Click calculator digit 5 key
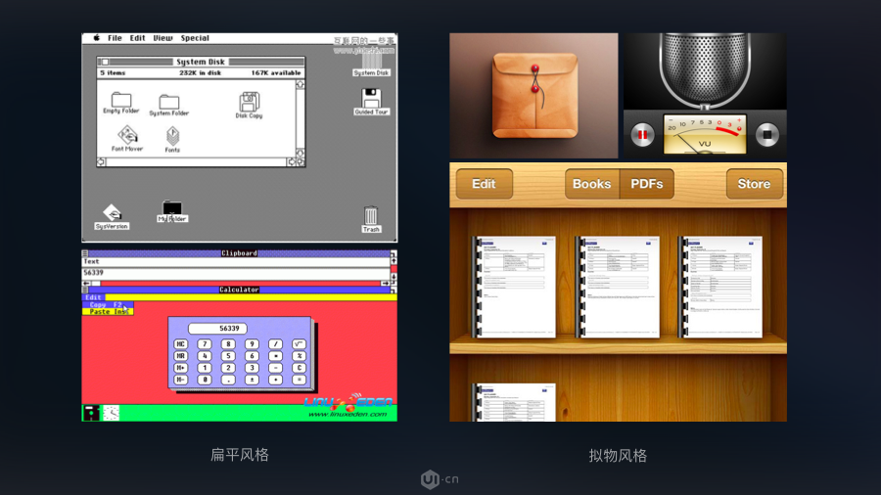 (228, 356)
